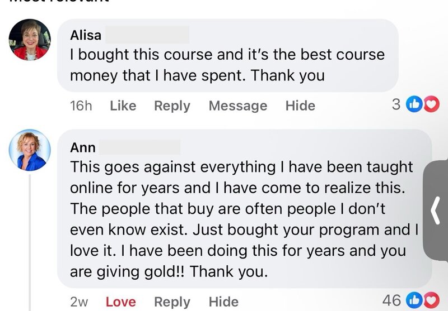The height and width of the screenshot is (311, 448).
Task: Click the name Alisa above the comment
Action: tap(86, 35)
